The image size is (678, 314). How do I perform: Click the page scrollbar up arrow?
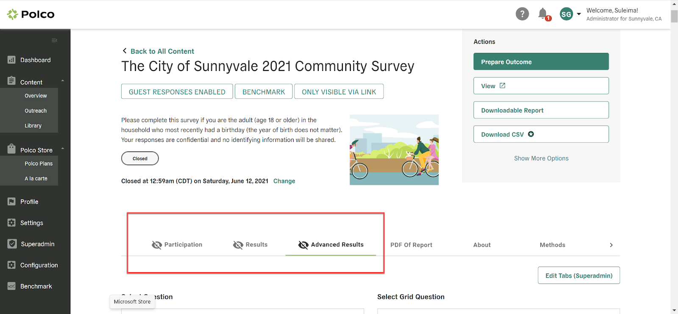pos(674,3)
